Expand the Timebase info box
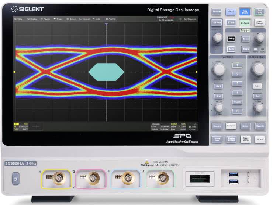 (160, 127)
